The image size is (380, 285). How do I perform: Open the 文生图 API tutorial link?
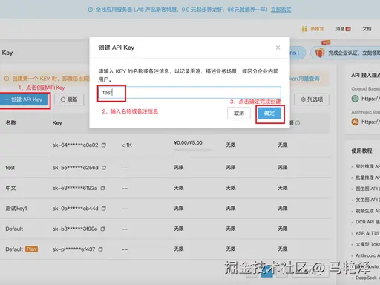pyautogui.click(x=367, y=200)
